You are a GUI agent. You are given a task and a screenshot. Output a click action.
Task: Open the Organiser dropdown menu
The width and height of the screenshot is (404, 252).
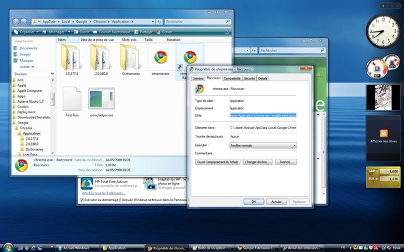(x=27, y=32)
